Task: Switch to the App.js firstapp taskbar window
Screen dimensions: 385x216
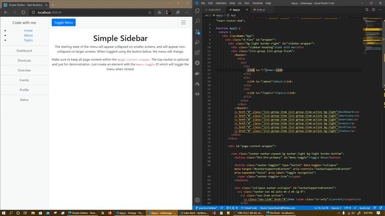Action: pyautogui.click(x=129, y=213)
